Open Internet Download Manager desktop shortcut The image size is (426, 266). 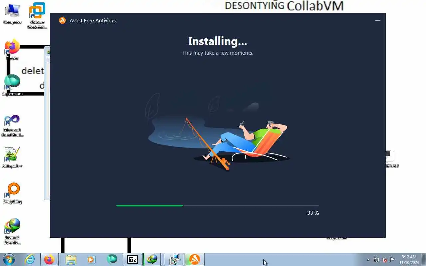tap(12, 231)
